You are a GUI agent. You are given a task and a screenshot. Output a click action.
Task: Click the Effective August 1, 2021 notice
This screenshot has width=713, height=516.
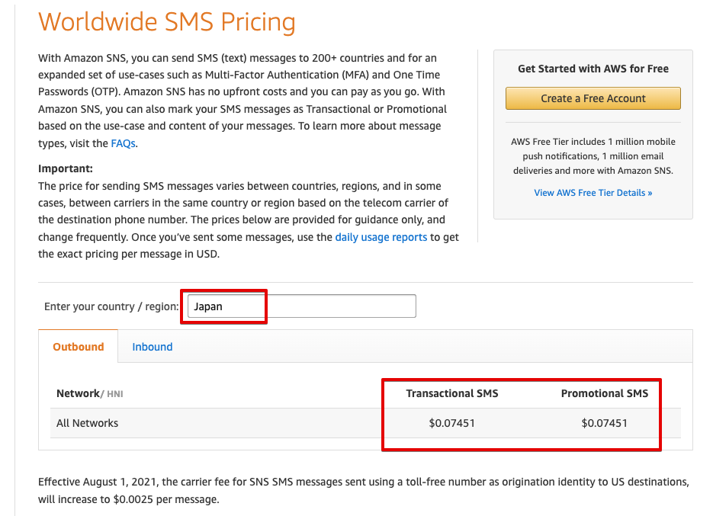(364, 491)
